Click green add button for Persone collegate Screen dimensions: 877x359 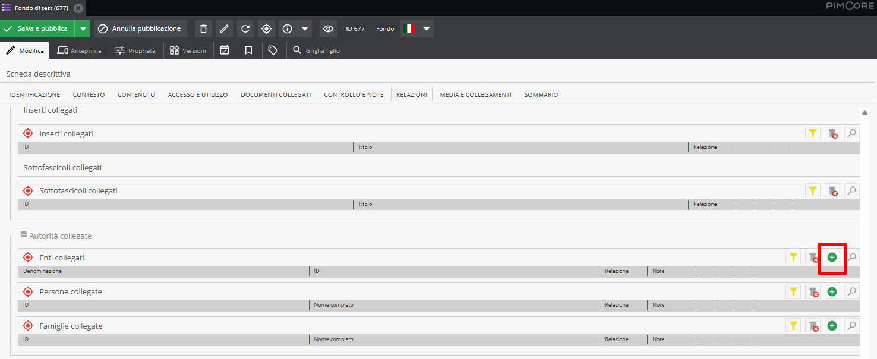click(832, 292)
